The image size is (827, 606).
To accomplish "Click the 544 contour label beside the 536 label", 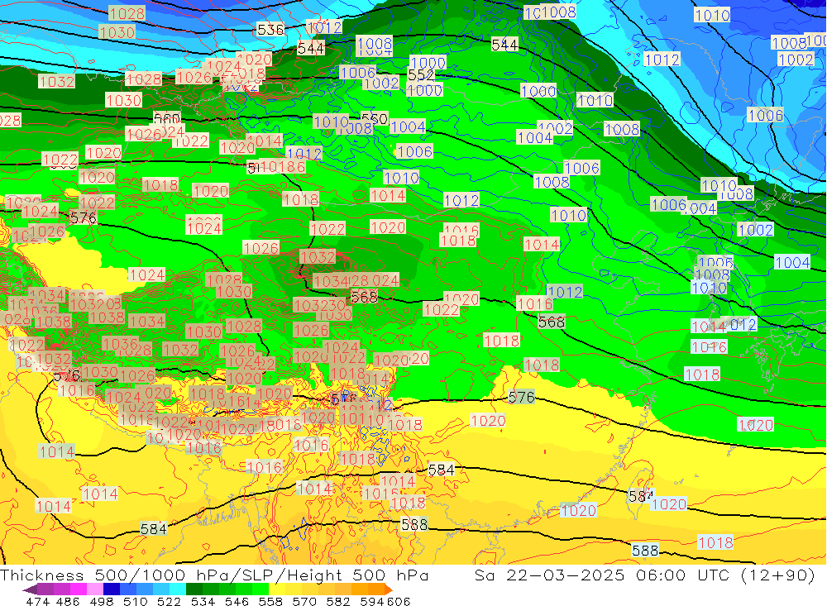I will (x=311, y=49).
